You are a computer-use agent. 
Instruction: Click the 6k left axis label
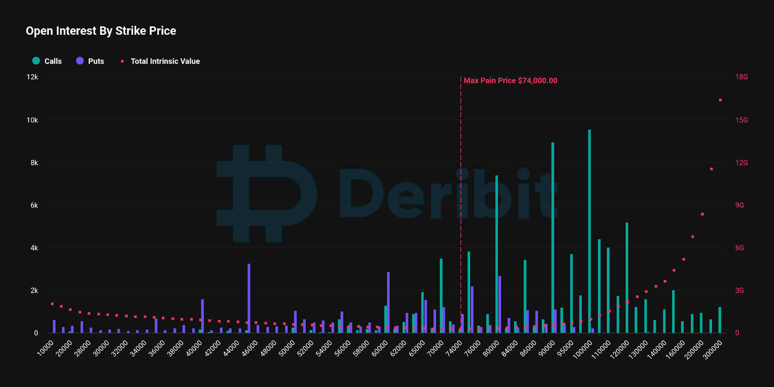(x=34, y=205)
